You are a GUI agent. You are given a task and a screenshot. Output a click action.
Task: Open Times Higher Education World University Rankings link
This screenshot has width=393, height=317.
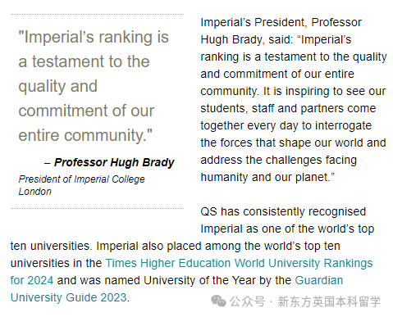coord(239,263)
